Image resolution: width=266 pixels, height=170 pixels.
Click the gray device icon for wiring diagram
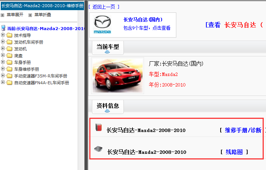98,149
